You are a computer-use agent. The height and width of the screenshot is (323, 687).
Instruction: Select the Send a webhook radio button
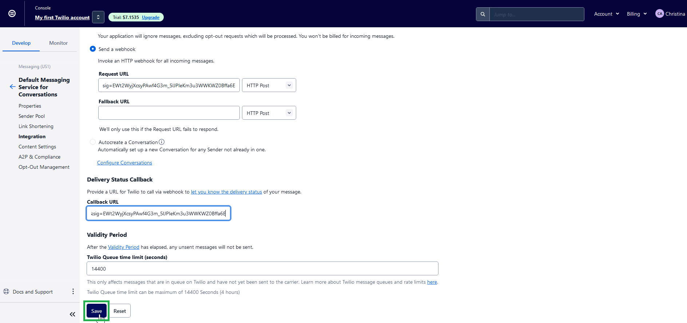93,49
